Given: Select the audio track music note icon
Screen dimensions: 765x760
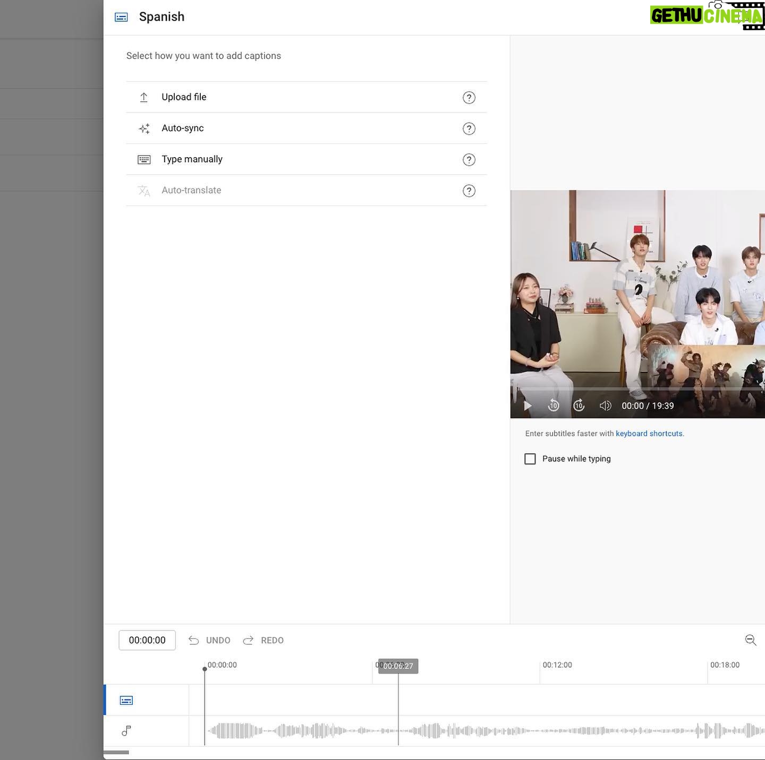Looking at the screenshot, I should pos(126,731).
